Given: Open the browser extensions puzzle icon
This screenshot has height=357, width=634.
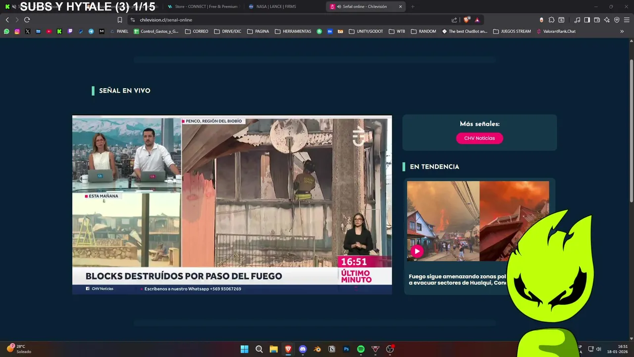Looking at the screenshot, I should tap(551, 20).
